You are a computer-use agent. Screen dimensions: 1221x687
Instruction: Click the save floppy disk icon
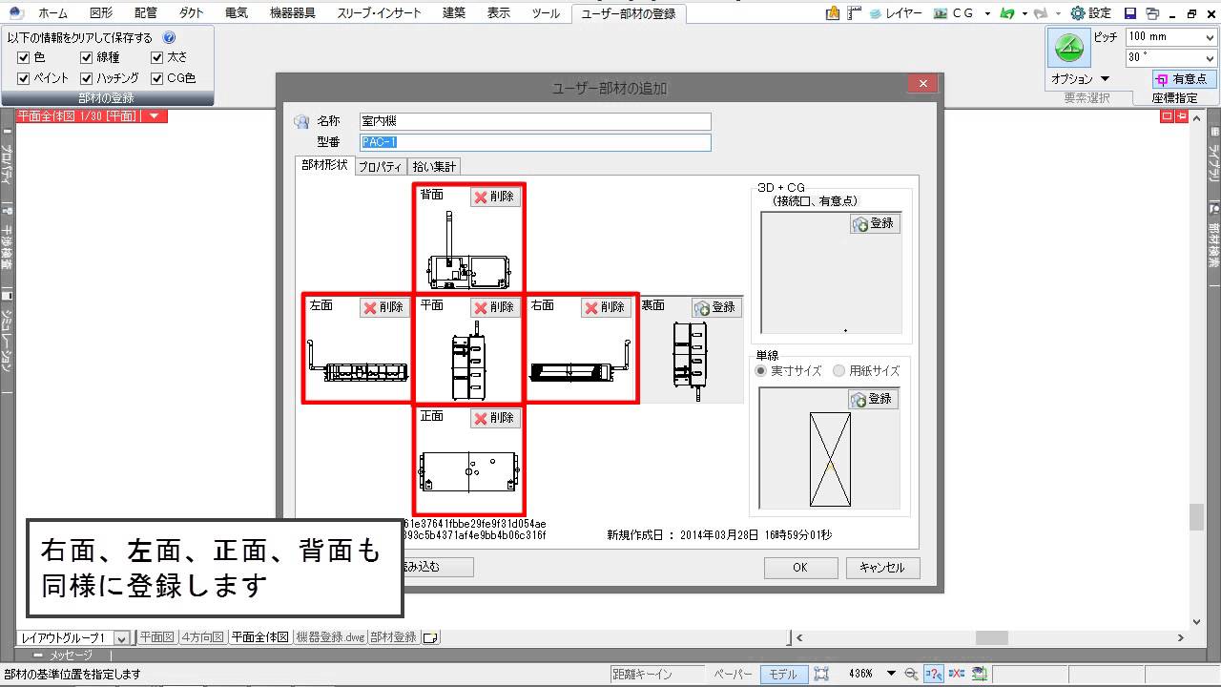tap(1130, 13)
